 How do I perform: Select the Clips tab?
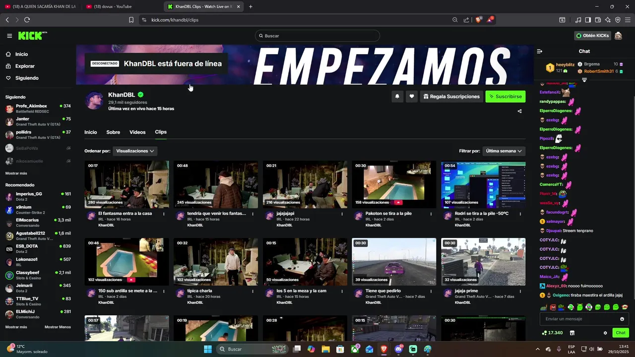tap(161, 132)
